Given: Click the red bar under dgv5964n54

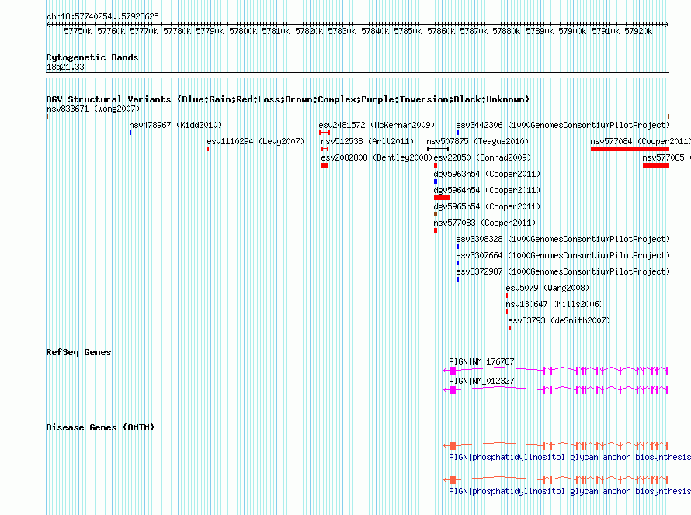Looking at the screenshot, I should [x=442, y=198].
